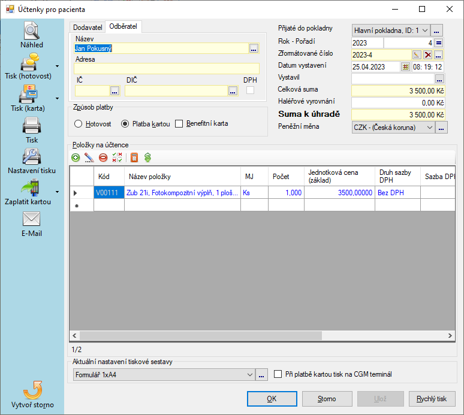Click the browse button next to Peněžní měna
464x415 pixels.
coord(441,128)
